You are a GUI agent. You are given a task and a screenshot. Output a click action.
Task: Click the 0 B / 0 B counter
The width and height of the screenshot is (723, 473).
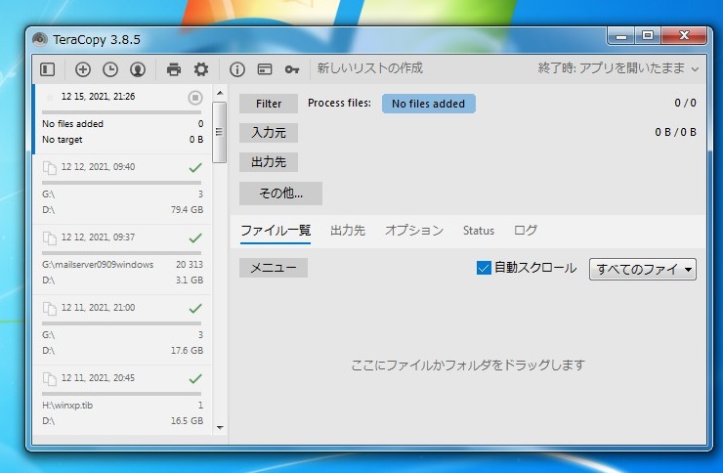[675, 132]
